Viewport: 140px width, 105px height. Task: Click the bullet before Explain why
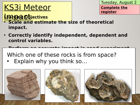click(8, 61)
